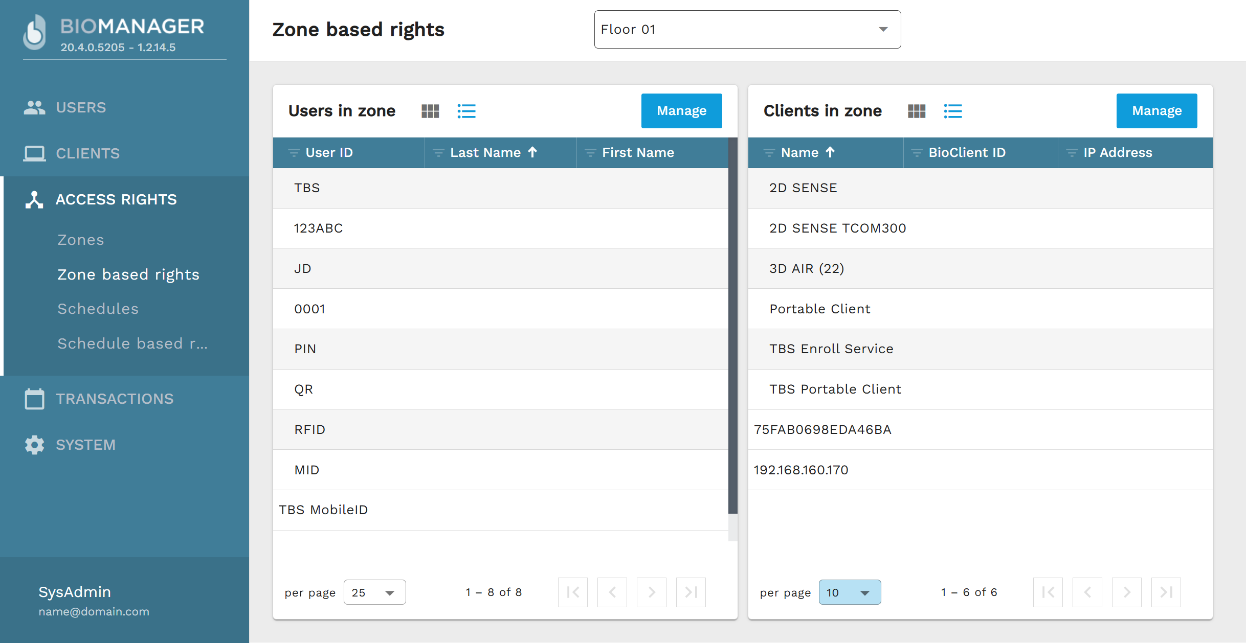Open clients per page dropdown showing 10
Image resolution: width=1246 pixels, height=643 pixels.
tap(850, 592)
